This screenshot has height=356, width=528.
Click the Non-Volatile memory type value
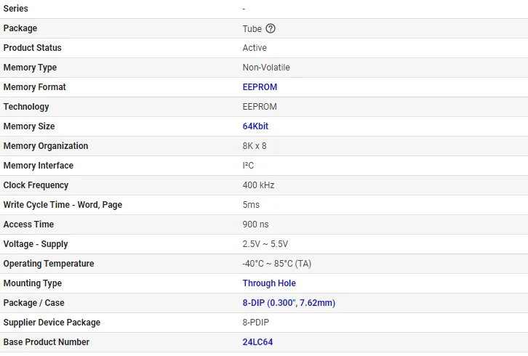click(266, 68)
